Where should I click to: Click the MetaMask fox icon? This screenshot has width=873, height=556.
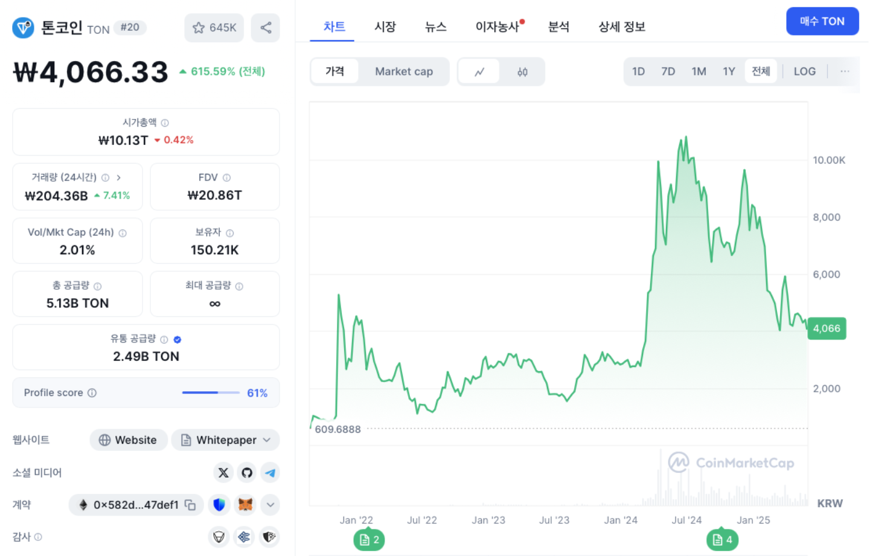point(245,505)
